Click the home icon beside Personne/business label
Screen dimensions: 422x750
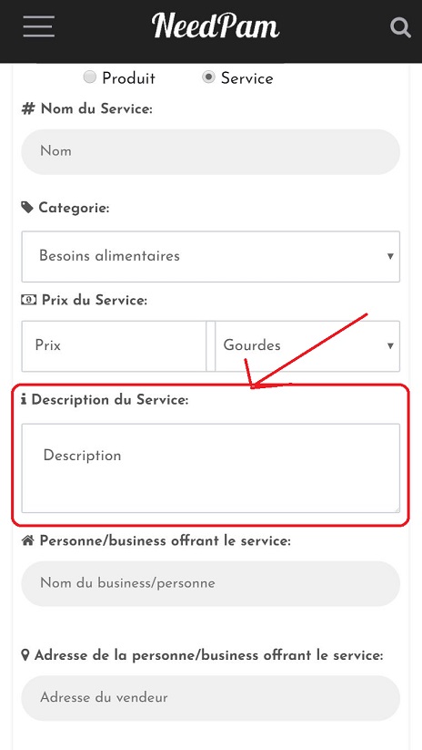click(x=28, y=541)
